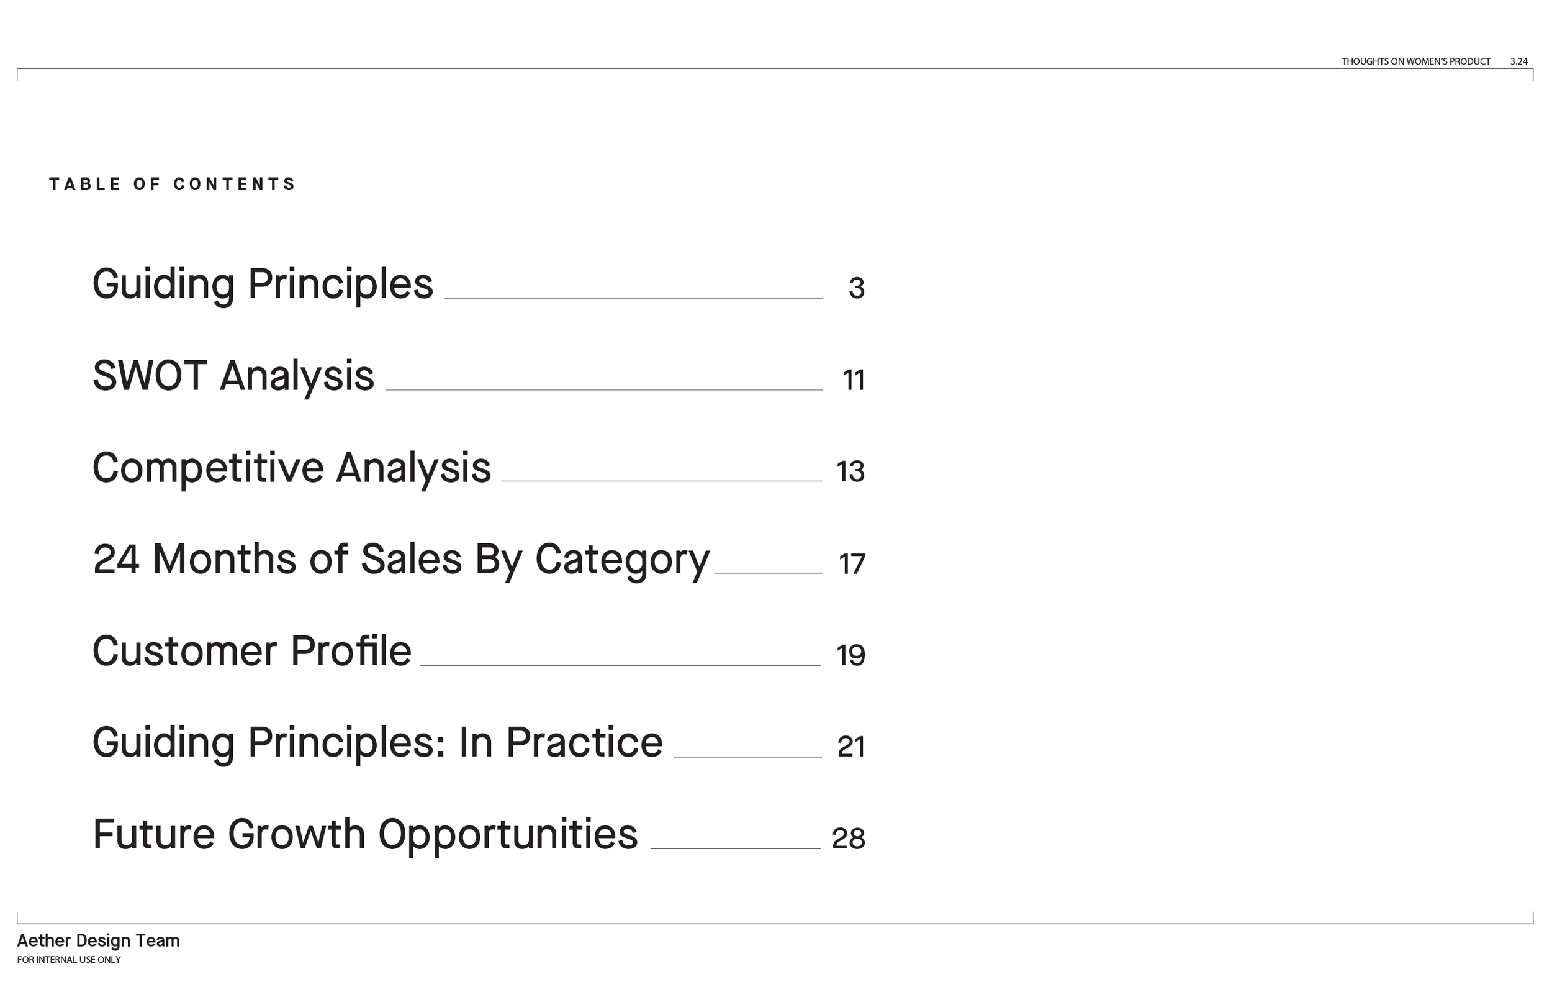The width and height of the screenshot is (1552, 1005).
Task: Click the Thoughts on Women's Product header
Action: coord(1415,62)
